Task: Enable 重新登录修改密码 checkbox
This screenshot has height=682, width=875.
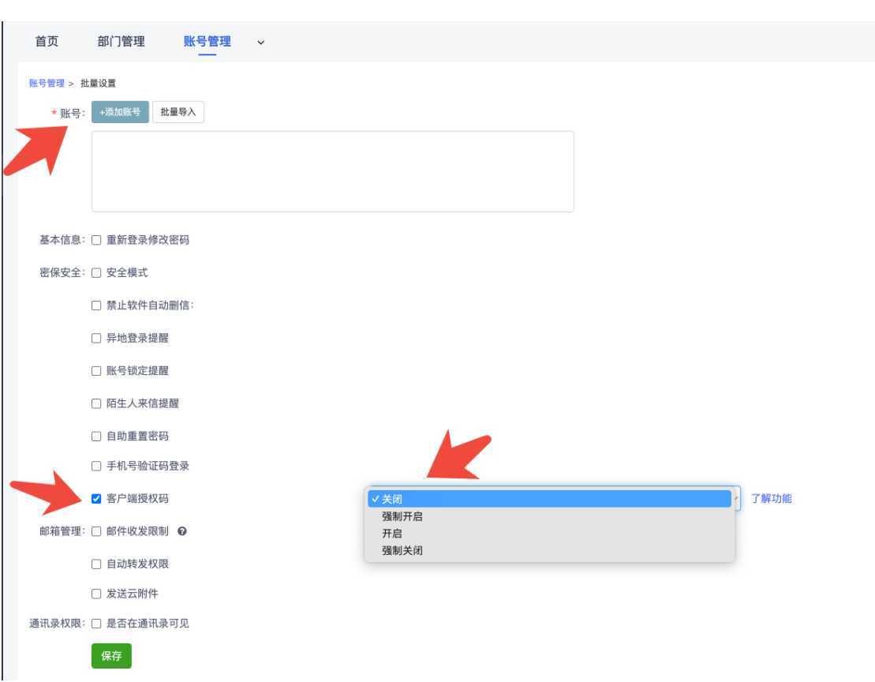Action: (96, 240)
